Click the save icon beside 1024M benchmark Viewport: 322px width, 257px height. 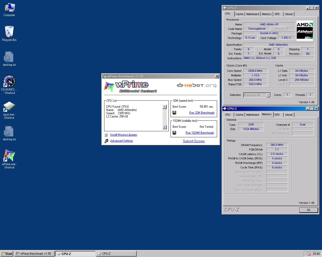(174, 133)
